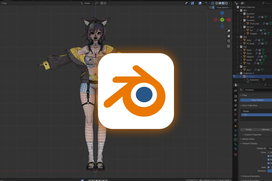Screen dimensions: 272x181
Task: Open the properties editor type dropdown
Action: 237,85
